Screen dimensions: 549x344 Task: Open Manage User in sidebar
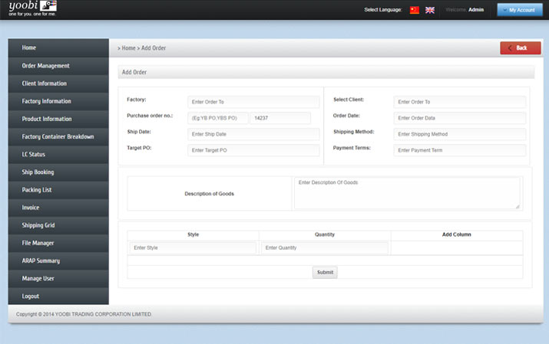(58, 279)
